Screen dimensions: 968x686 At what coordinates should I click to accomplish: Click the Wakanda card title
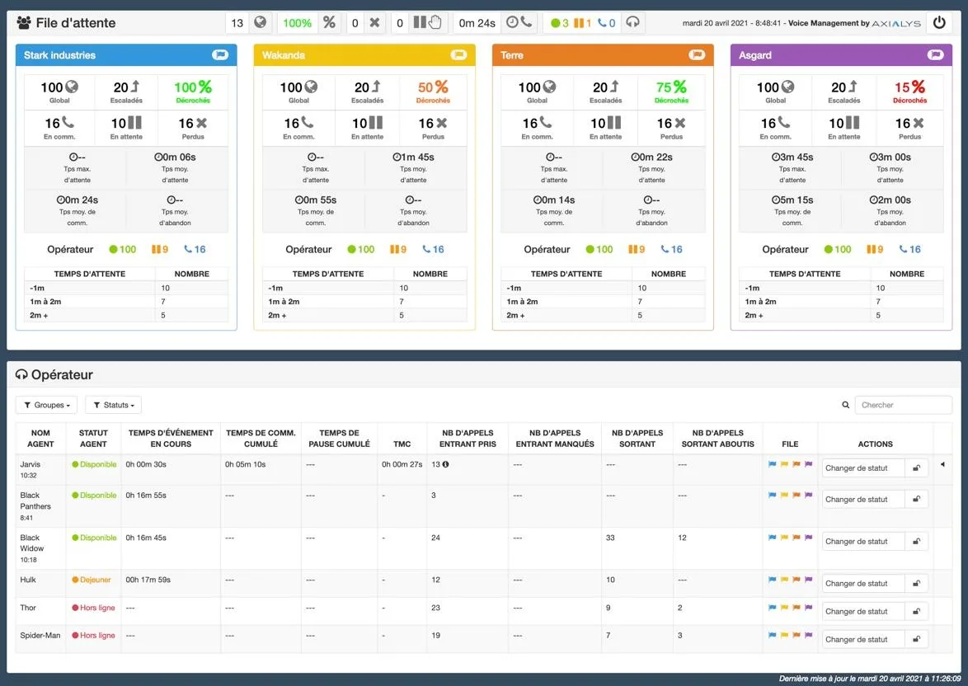[284, 55]
